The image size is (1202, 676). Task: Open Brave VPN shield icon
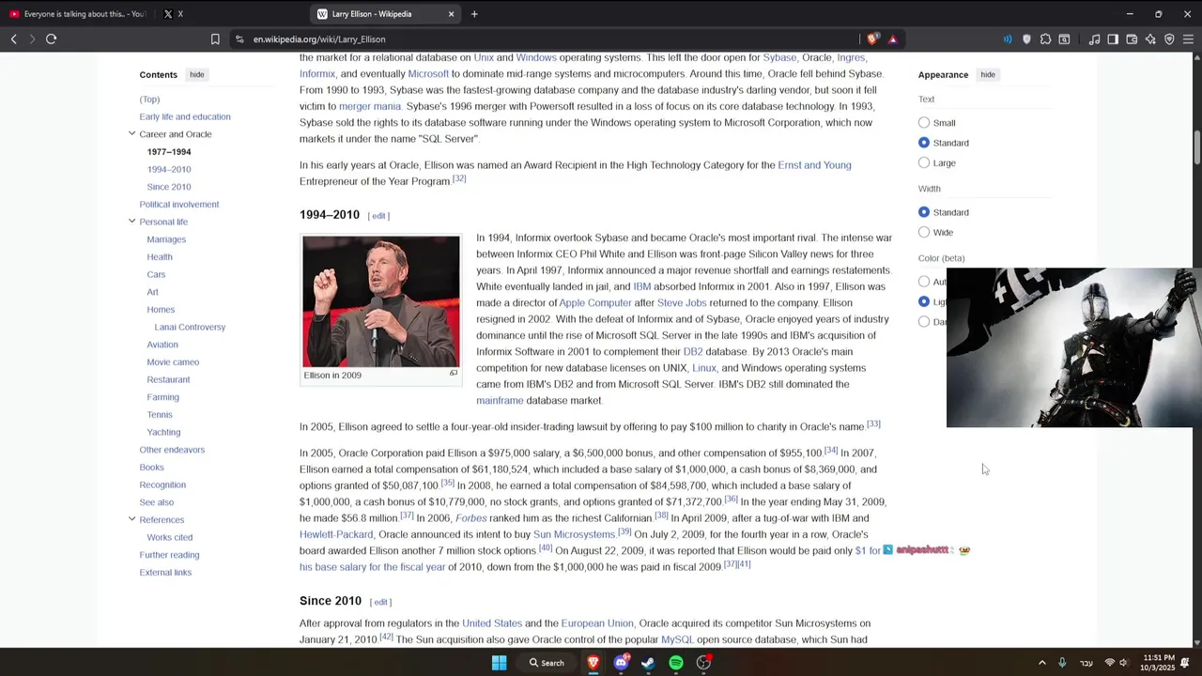pos(1169,39)
